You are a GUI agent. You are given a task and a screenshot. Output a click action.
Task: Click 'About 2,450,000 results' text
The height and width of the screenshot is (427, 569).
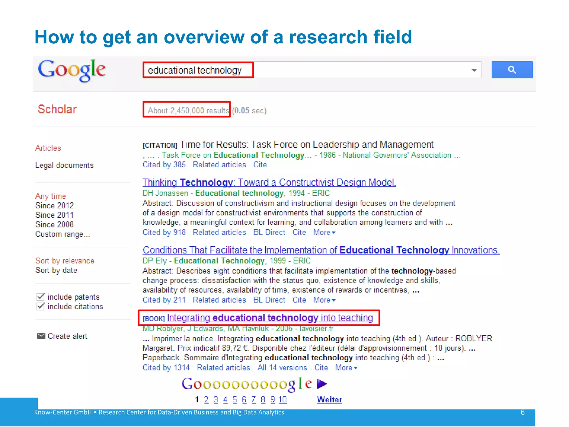tap(188, 111)
